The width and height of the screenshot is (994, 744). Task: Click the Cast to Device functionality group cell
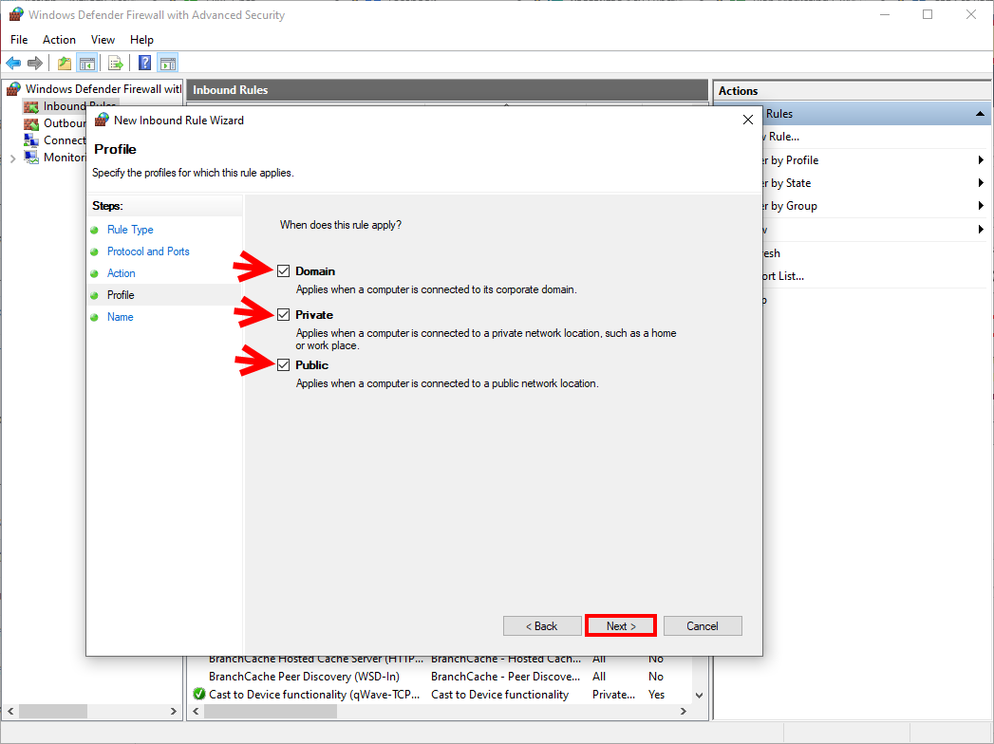click(x=499, y=694)
